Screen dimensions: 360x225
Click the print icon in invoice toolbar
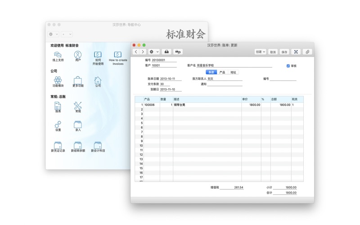click(166, 52)
